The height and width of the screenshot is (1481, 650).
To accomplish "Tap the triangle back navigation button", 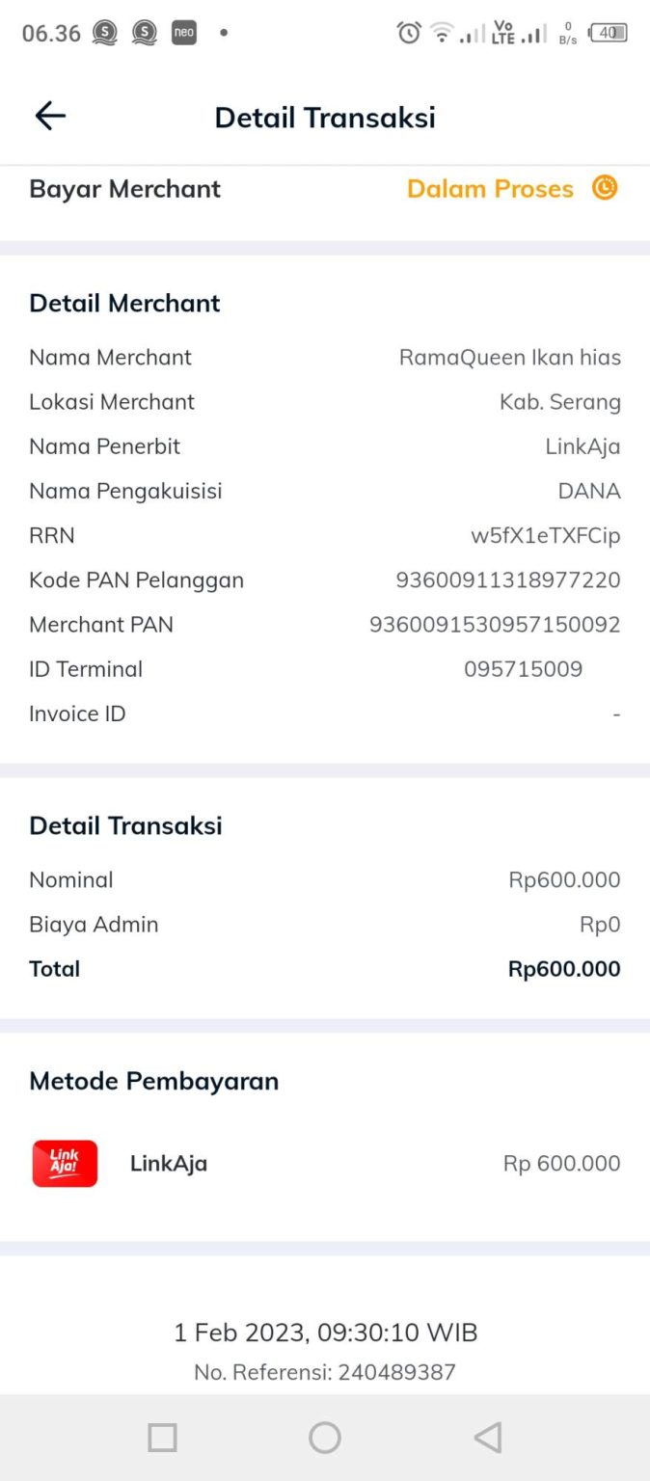I will coord(487,1437).
